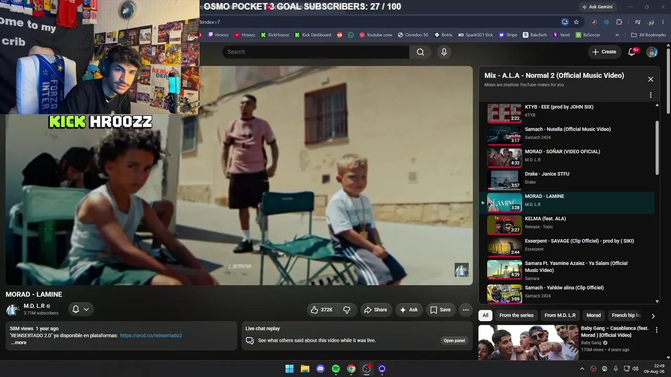Select the Morad filter chip

click(x=593, y=315)
